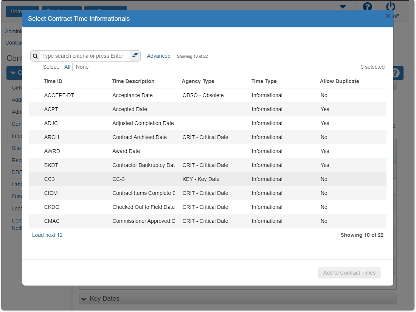
Task: Click the Checked Out to Field Date cell
Action: pyautogui.click(x=144, y=207)
